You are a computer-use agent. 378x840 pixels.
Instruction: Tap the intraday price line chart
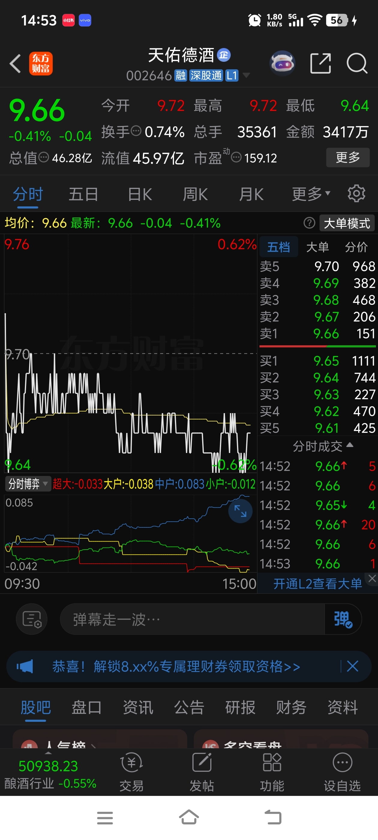pyautogui.click(x=130, y=353)
